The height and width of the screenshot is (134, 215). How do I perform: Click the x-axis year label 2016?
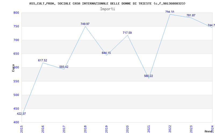43,129
